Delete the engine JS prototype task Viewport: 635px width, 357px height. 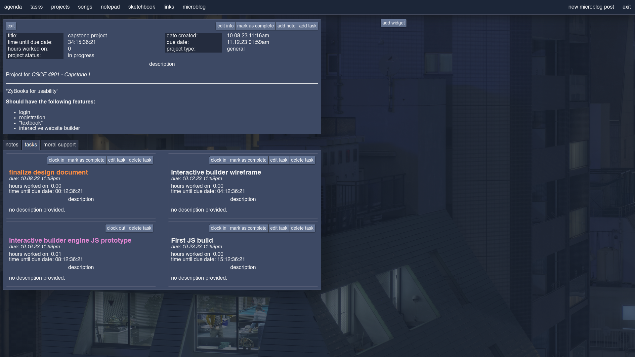click(140, 228)
